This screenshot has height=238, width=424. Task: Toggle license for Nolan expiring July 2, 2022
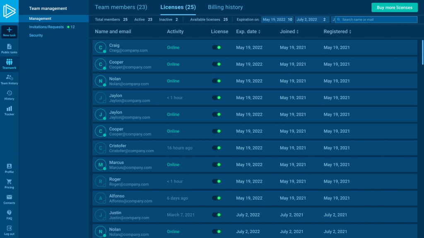216,231
